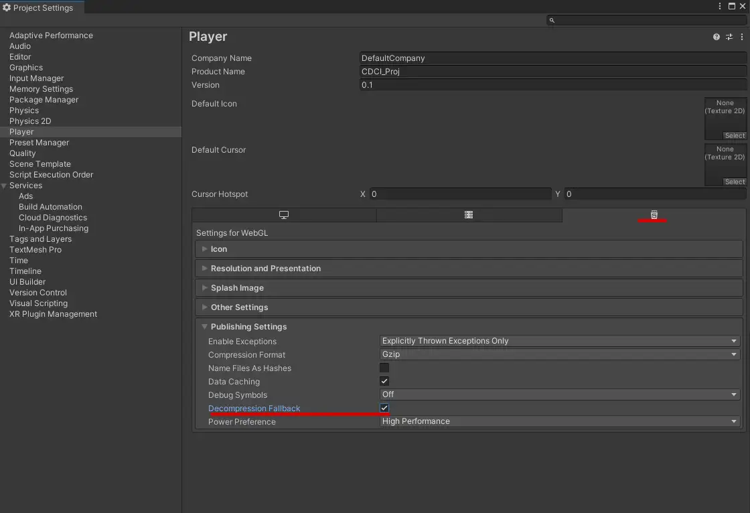Enable Name Files As Hashes
This screenshot has width=750, height=513.
click(x=384, y=367)
